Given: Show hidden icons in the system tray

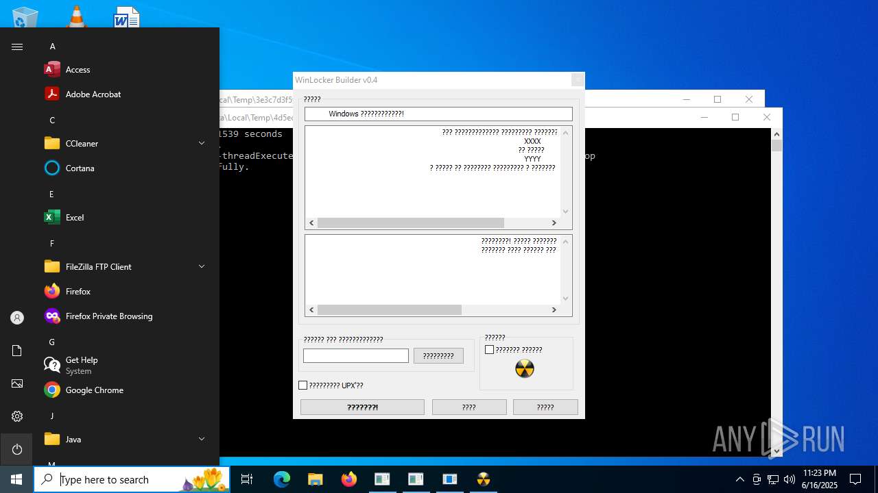Looking at the screenshot, I should coord(739,479).
